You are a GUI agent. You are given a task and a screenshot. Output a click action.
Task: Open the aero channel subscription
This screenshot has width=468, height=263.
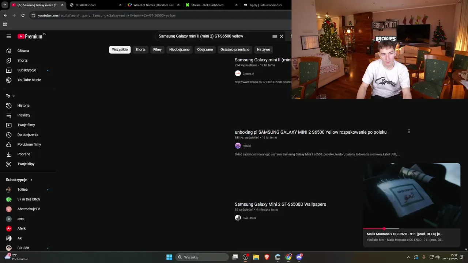click(x=21, y=219)
